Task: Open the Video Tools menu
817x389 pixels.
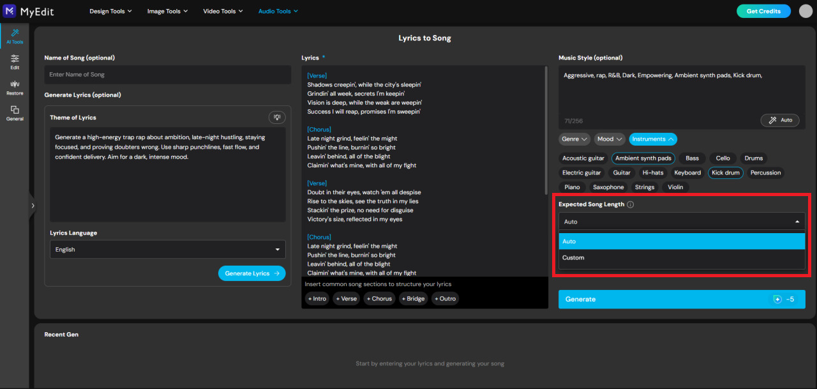Action: pyautogui.click(x=223, y=11)
